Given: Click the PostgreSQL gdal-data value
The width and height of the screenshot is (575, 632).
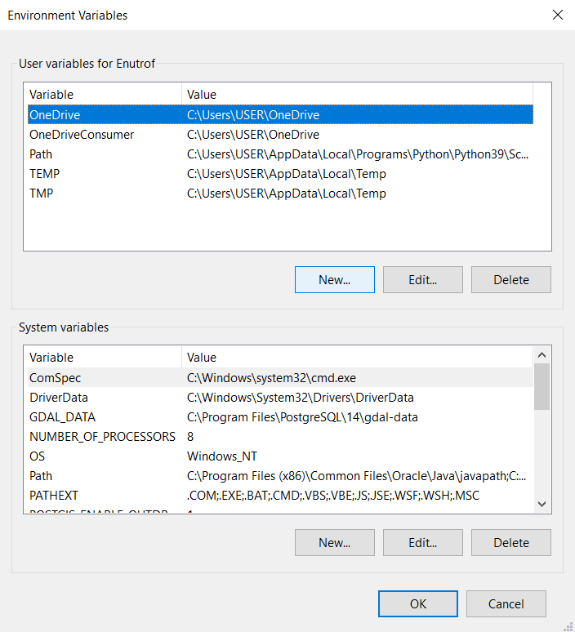Looking at the screenshot, I should pos(302,417).
